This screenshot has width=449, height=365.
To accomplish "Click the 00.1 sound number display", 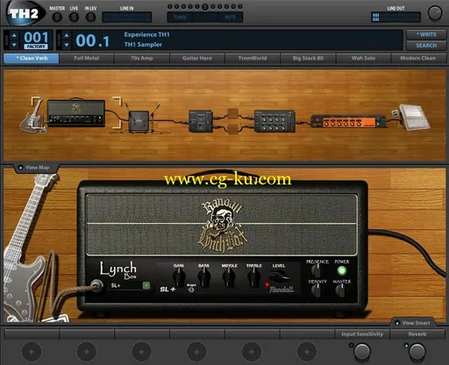I will [x=92, y=40].
